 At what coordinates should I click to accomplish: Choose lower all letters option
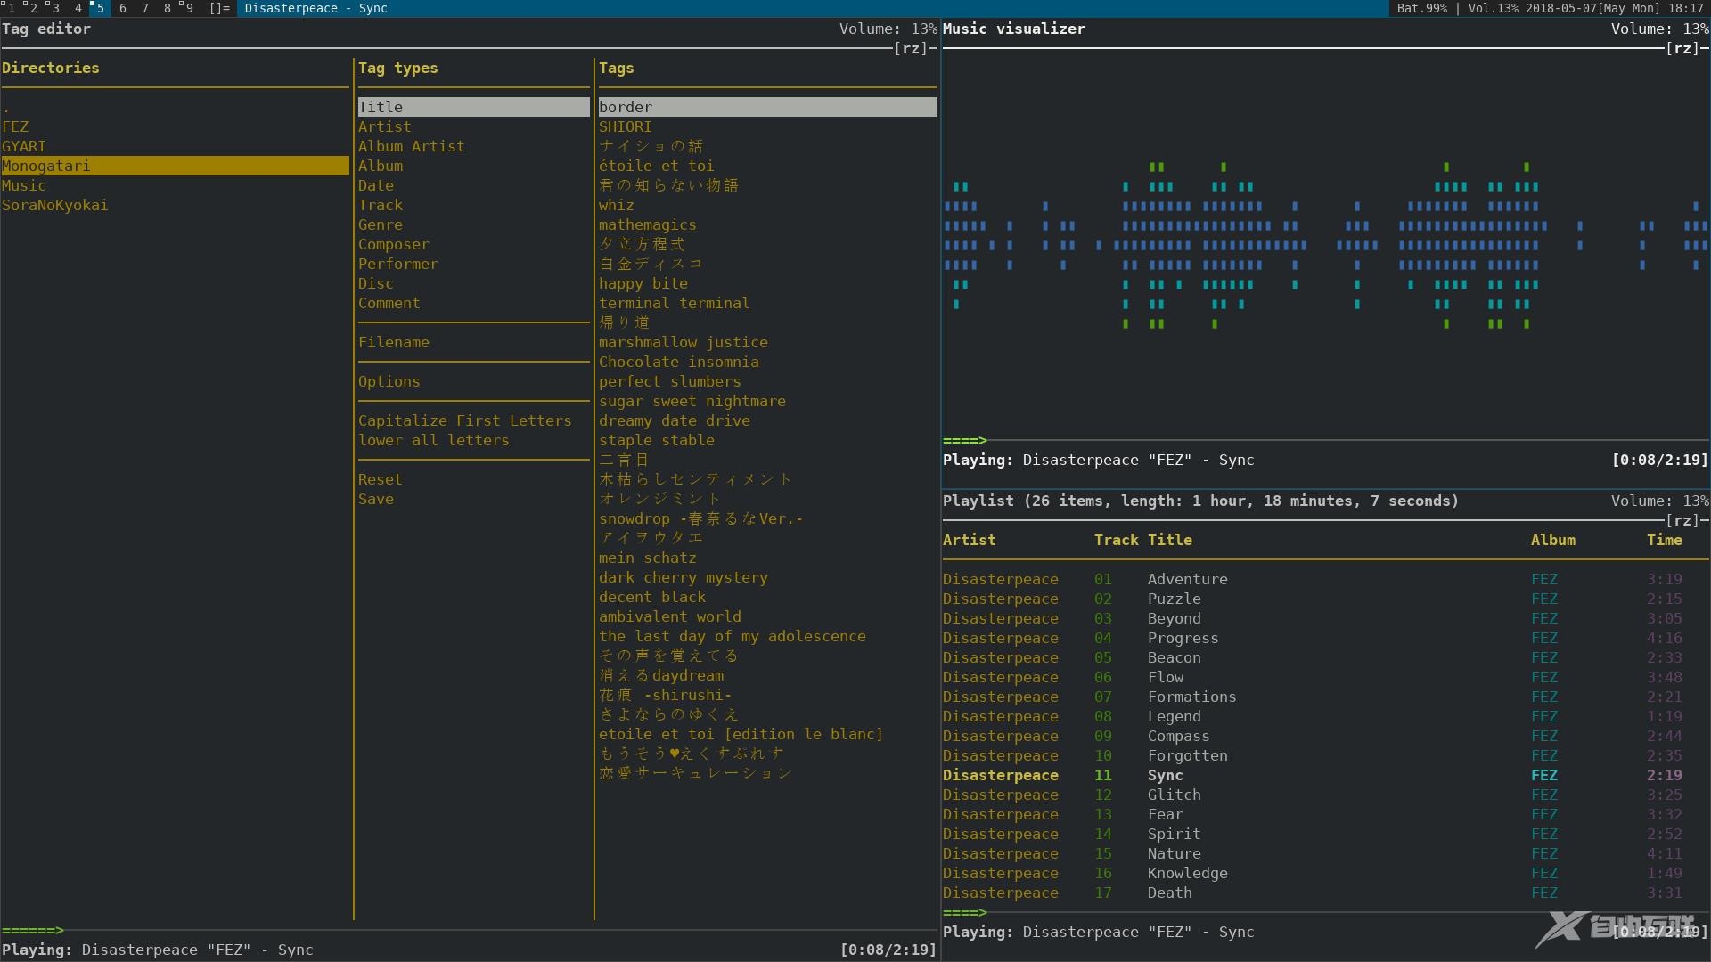pyautogui.click(x=474, y=440)
